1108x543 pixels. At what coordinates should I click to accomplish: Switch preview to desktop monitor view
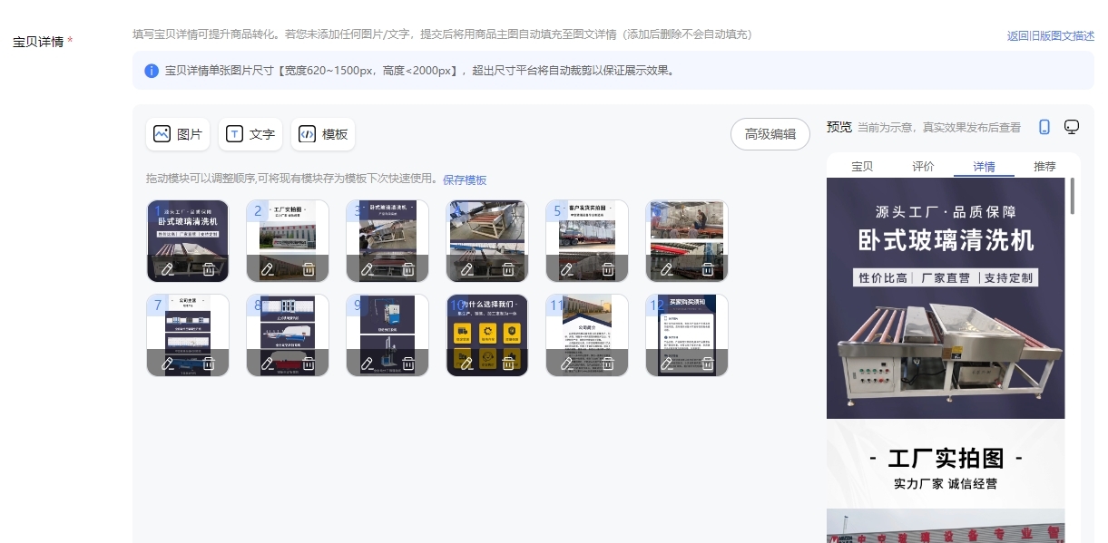[1072, 127]
